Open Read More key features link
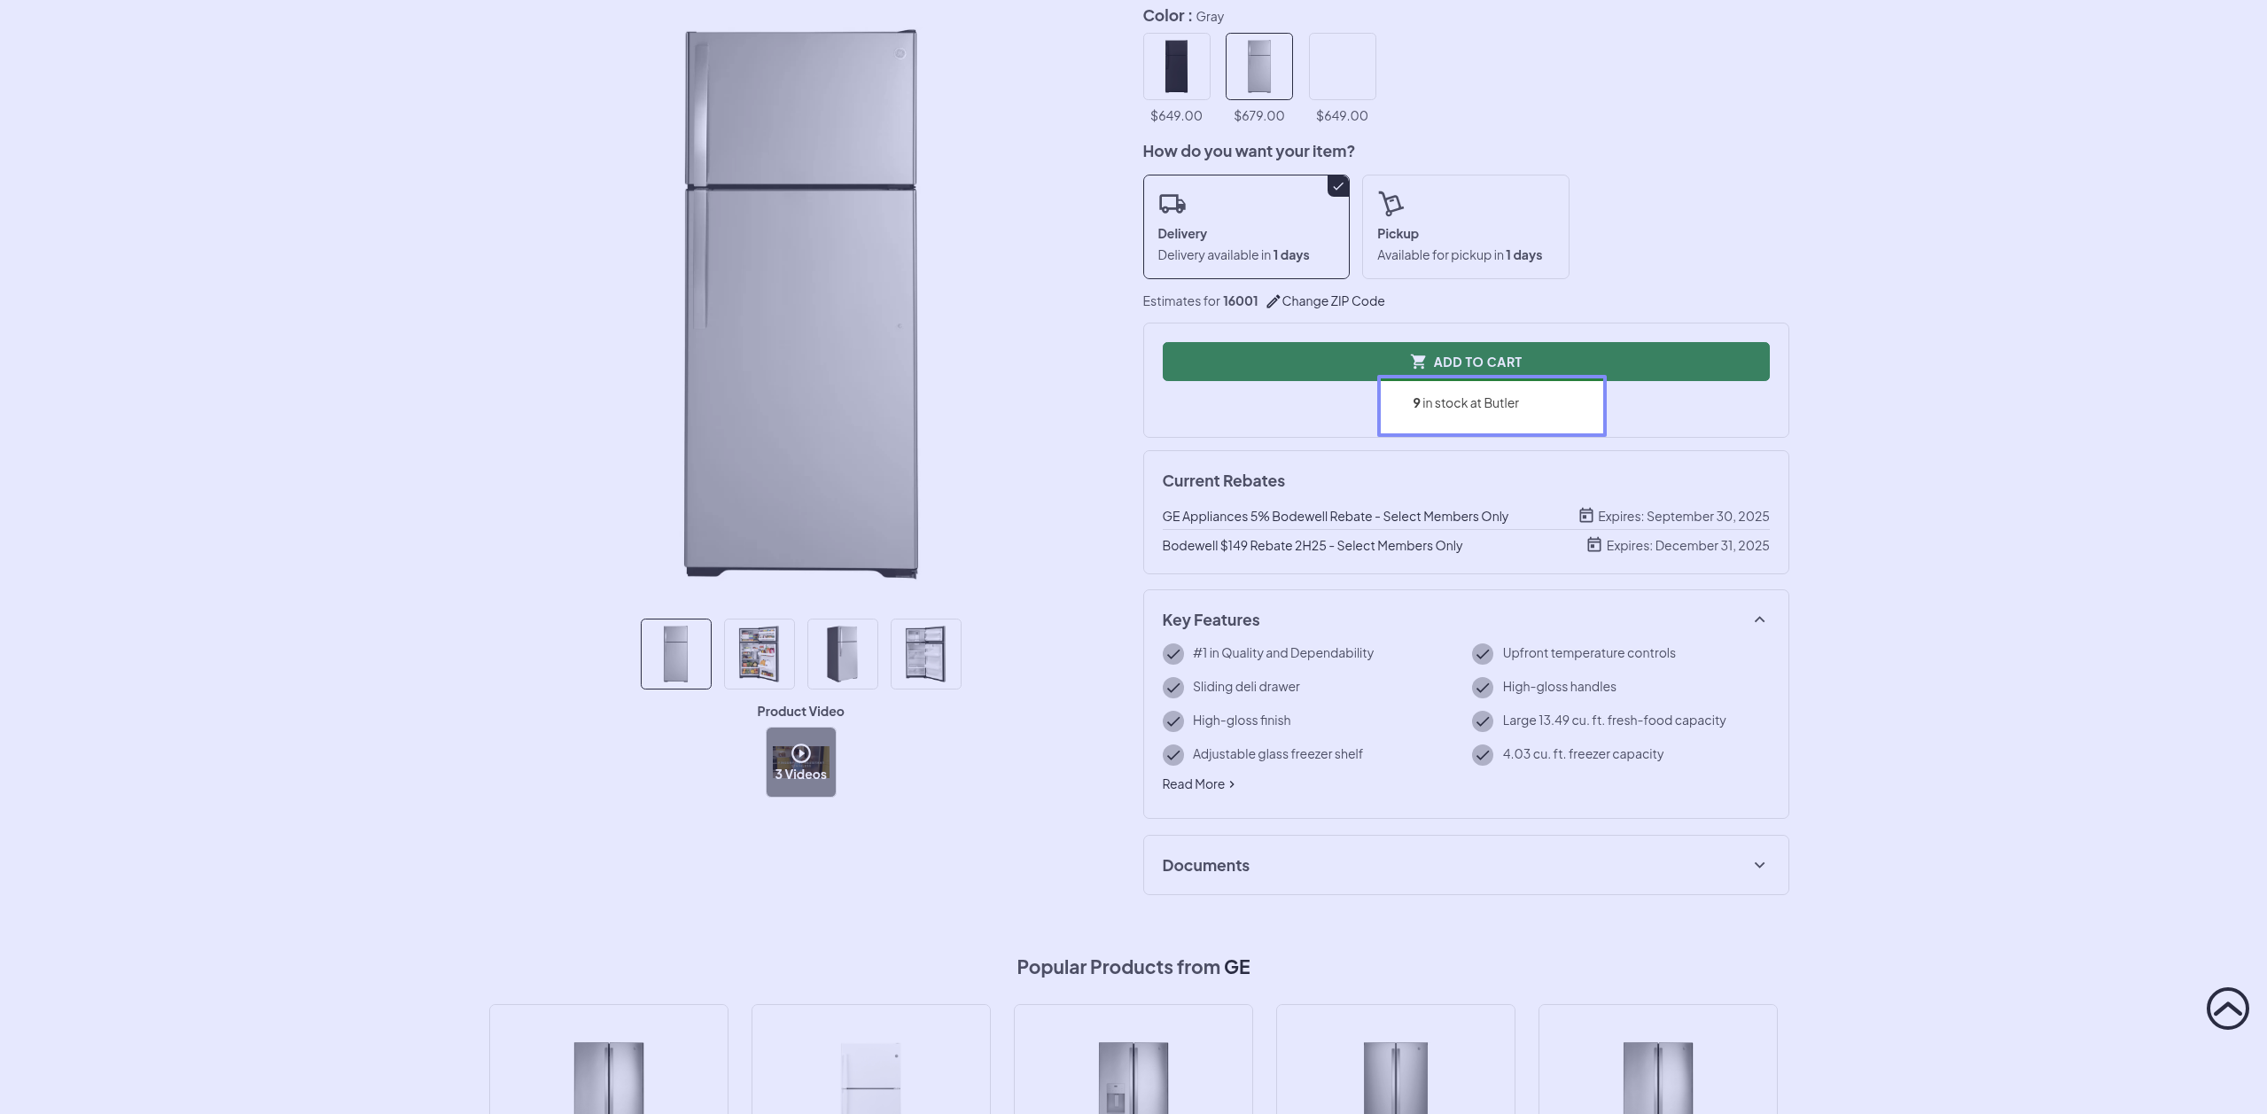This screenshot has width=2267, height=1114. pyautogui.click(x=1197, y=784)
